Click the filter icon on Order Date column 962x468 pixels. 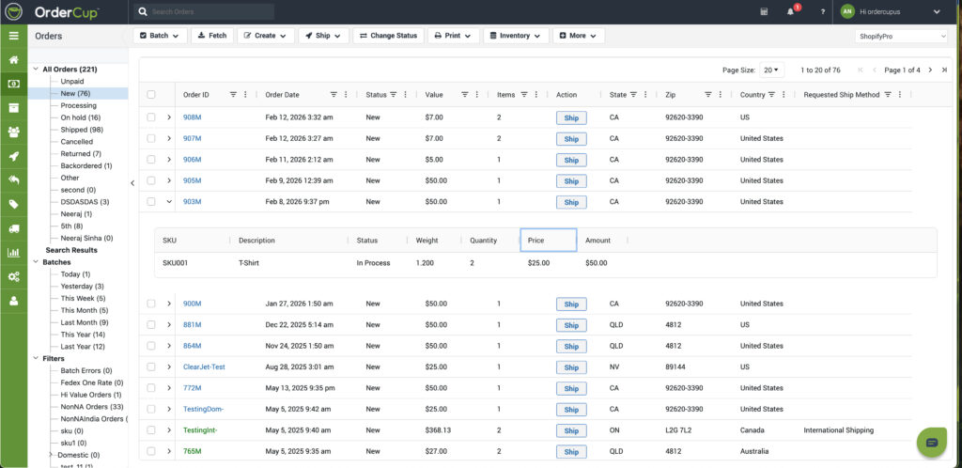pyautogui.click(x=334, y=94)
